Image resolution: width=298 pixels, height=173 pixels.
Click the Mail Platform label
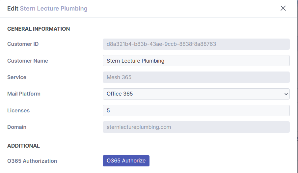pos(24,94)
